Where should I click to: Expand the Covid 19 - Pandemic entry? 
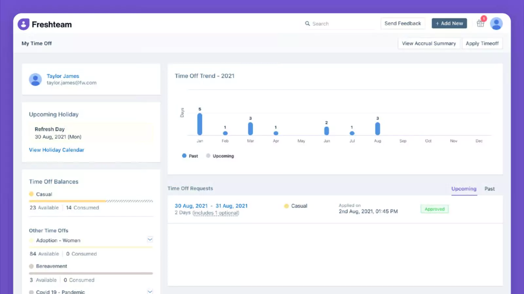tap(150, 291)
